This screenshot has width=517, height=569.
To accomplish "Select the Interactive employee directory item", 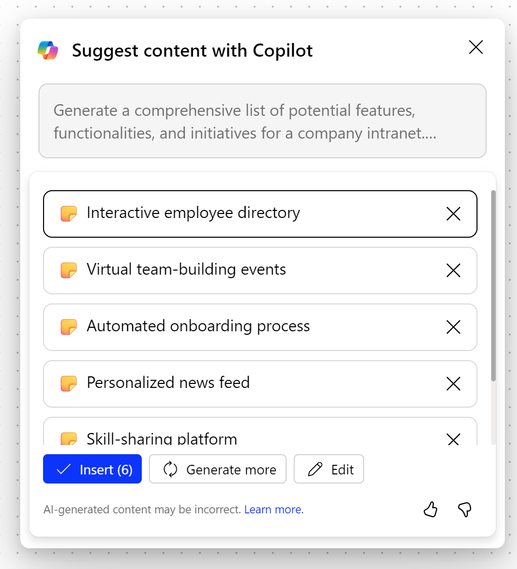I will tap(260, 214).
